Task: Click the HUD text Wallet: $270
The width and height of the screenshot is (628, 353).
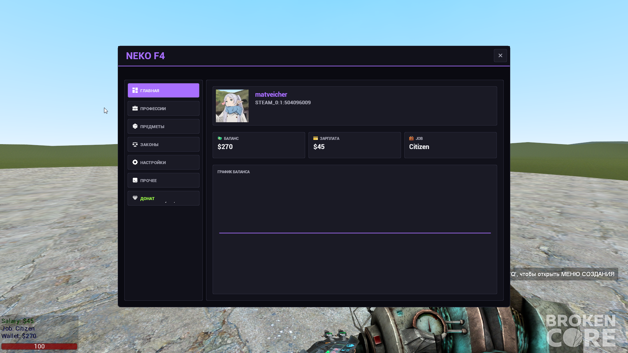Action: [x=19, y=336]
